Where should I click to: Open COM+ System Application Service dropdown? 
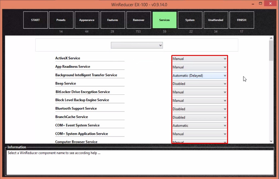(200, 134)
